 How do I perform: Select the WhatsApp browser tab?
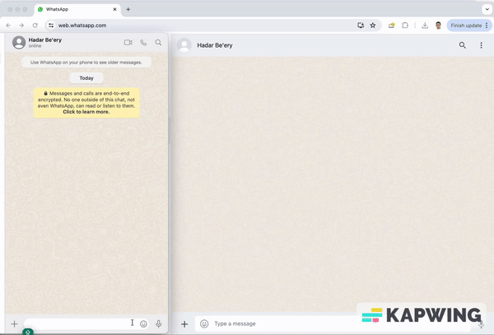tap(76, 9)
